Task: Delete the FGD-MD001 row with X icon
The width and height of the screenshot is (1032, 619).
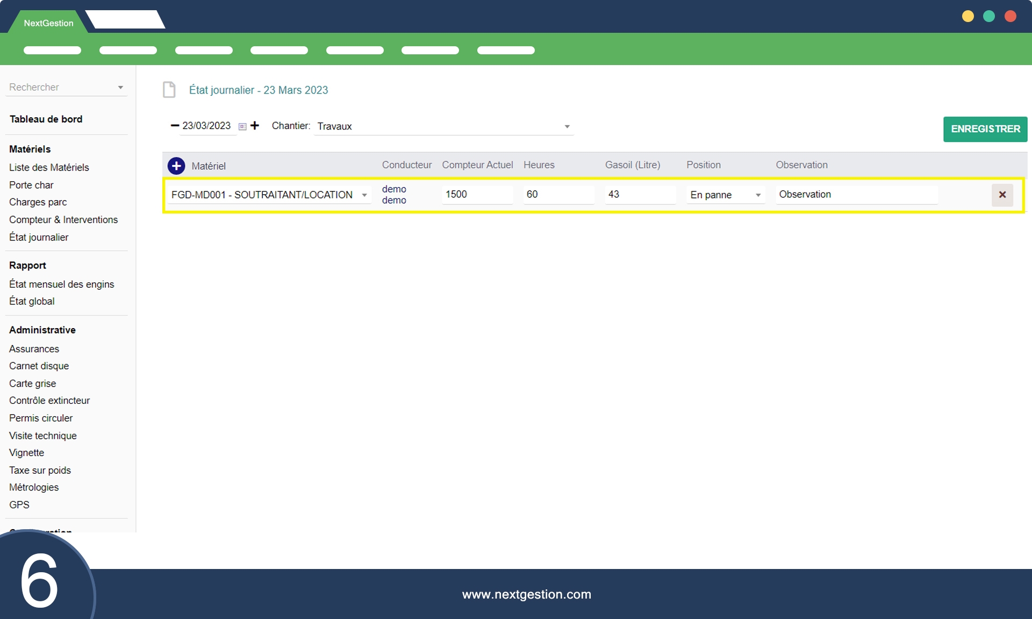Action: [x=1002, y=195]
